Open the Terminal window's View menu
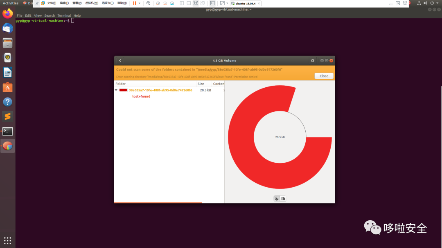Viewport: 442px width, 248px height. (38, 16)
